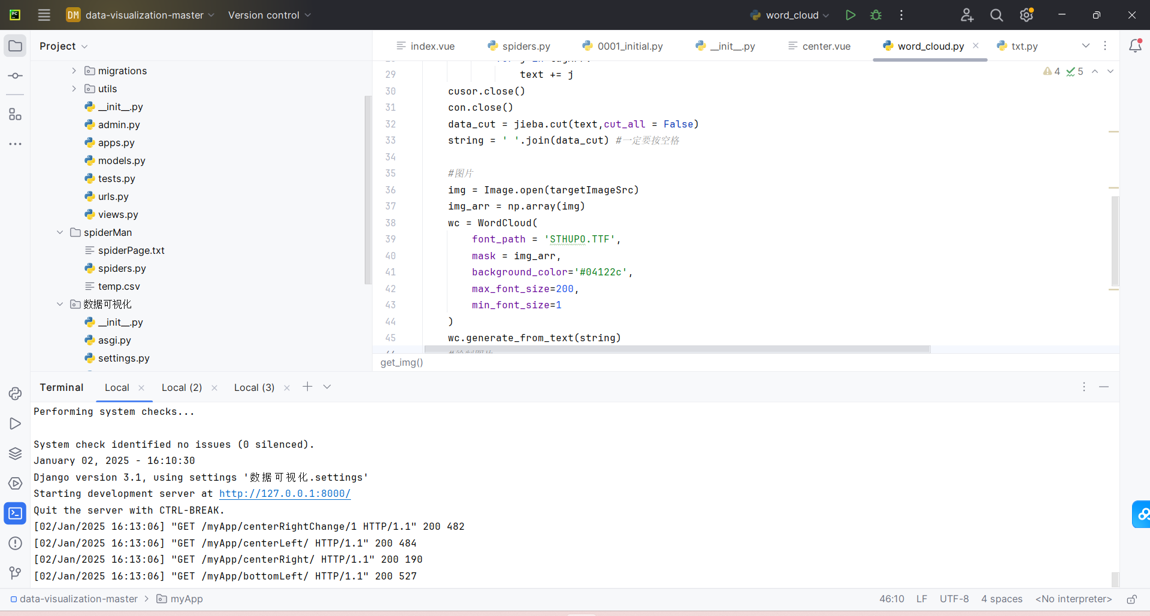The image size is (1150, 616).
Task: Open new terminal session type dropdown
Action: point(327,387)
